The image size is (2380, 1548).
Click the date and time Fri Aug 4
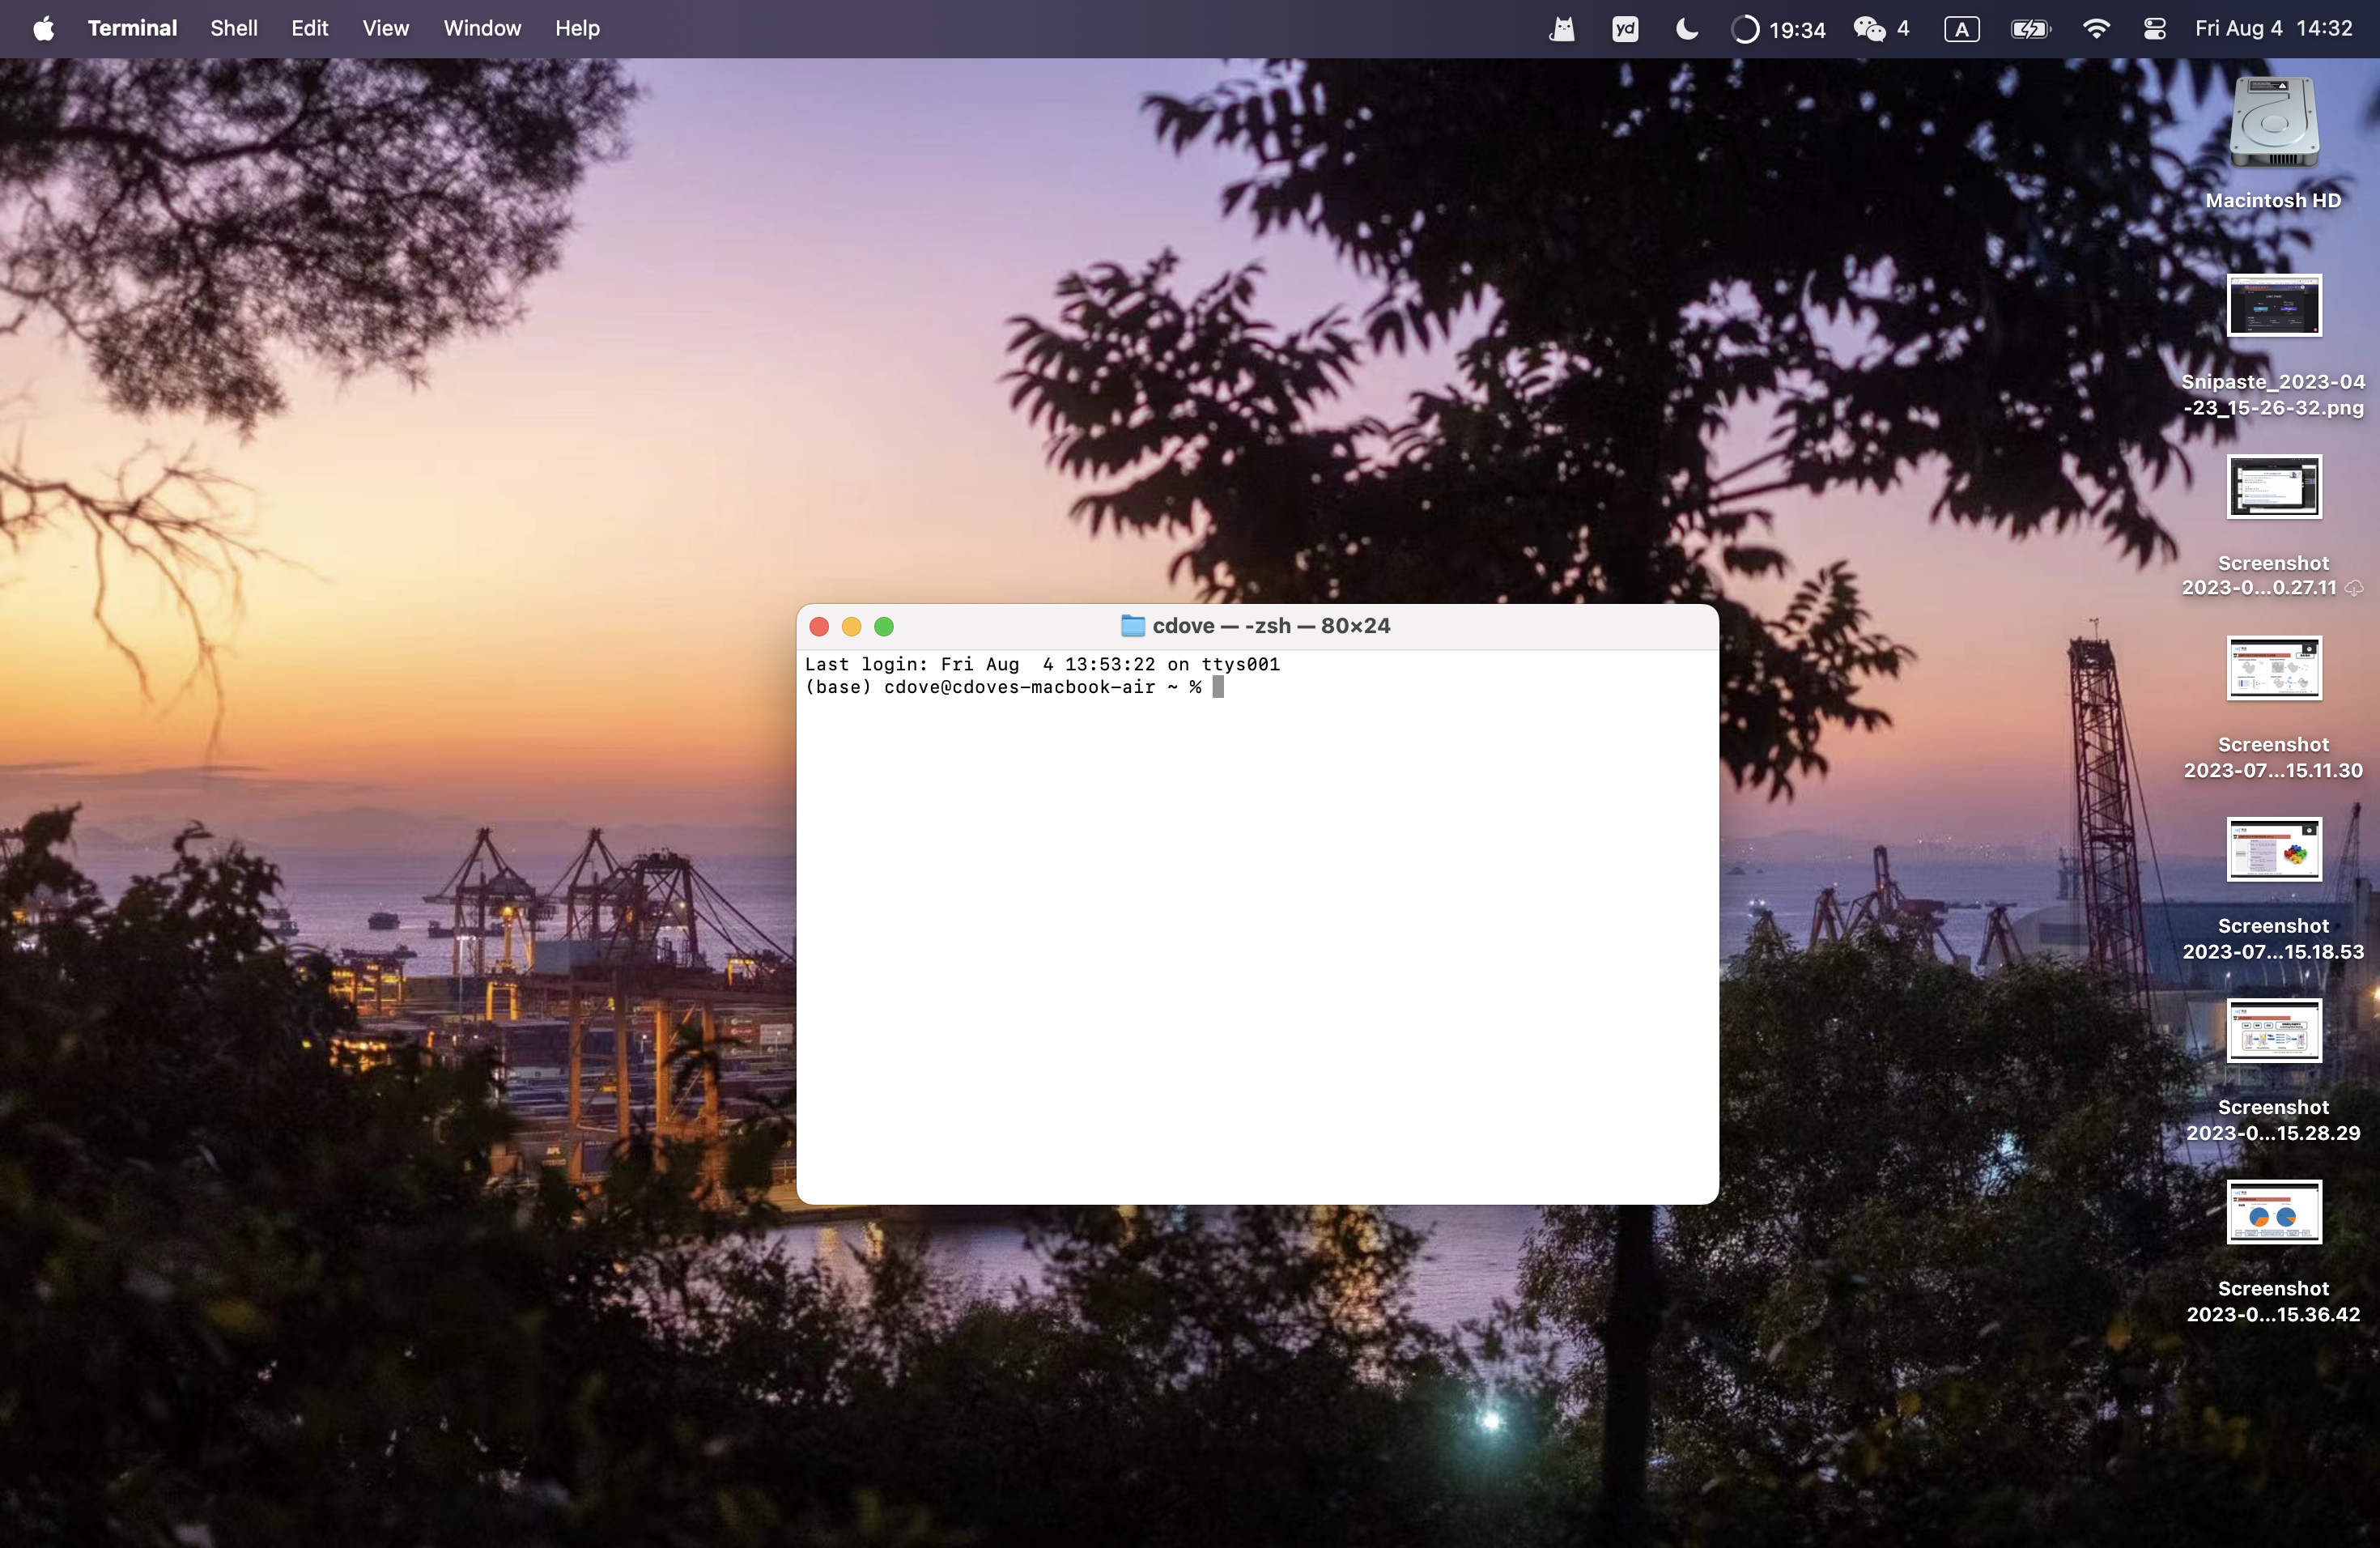pyautogui.click(x=2273, y=28)
